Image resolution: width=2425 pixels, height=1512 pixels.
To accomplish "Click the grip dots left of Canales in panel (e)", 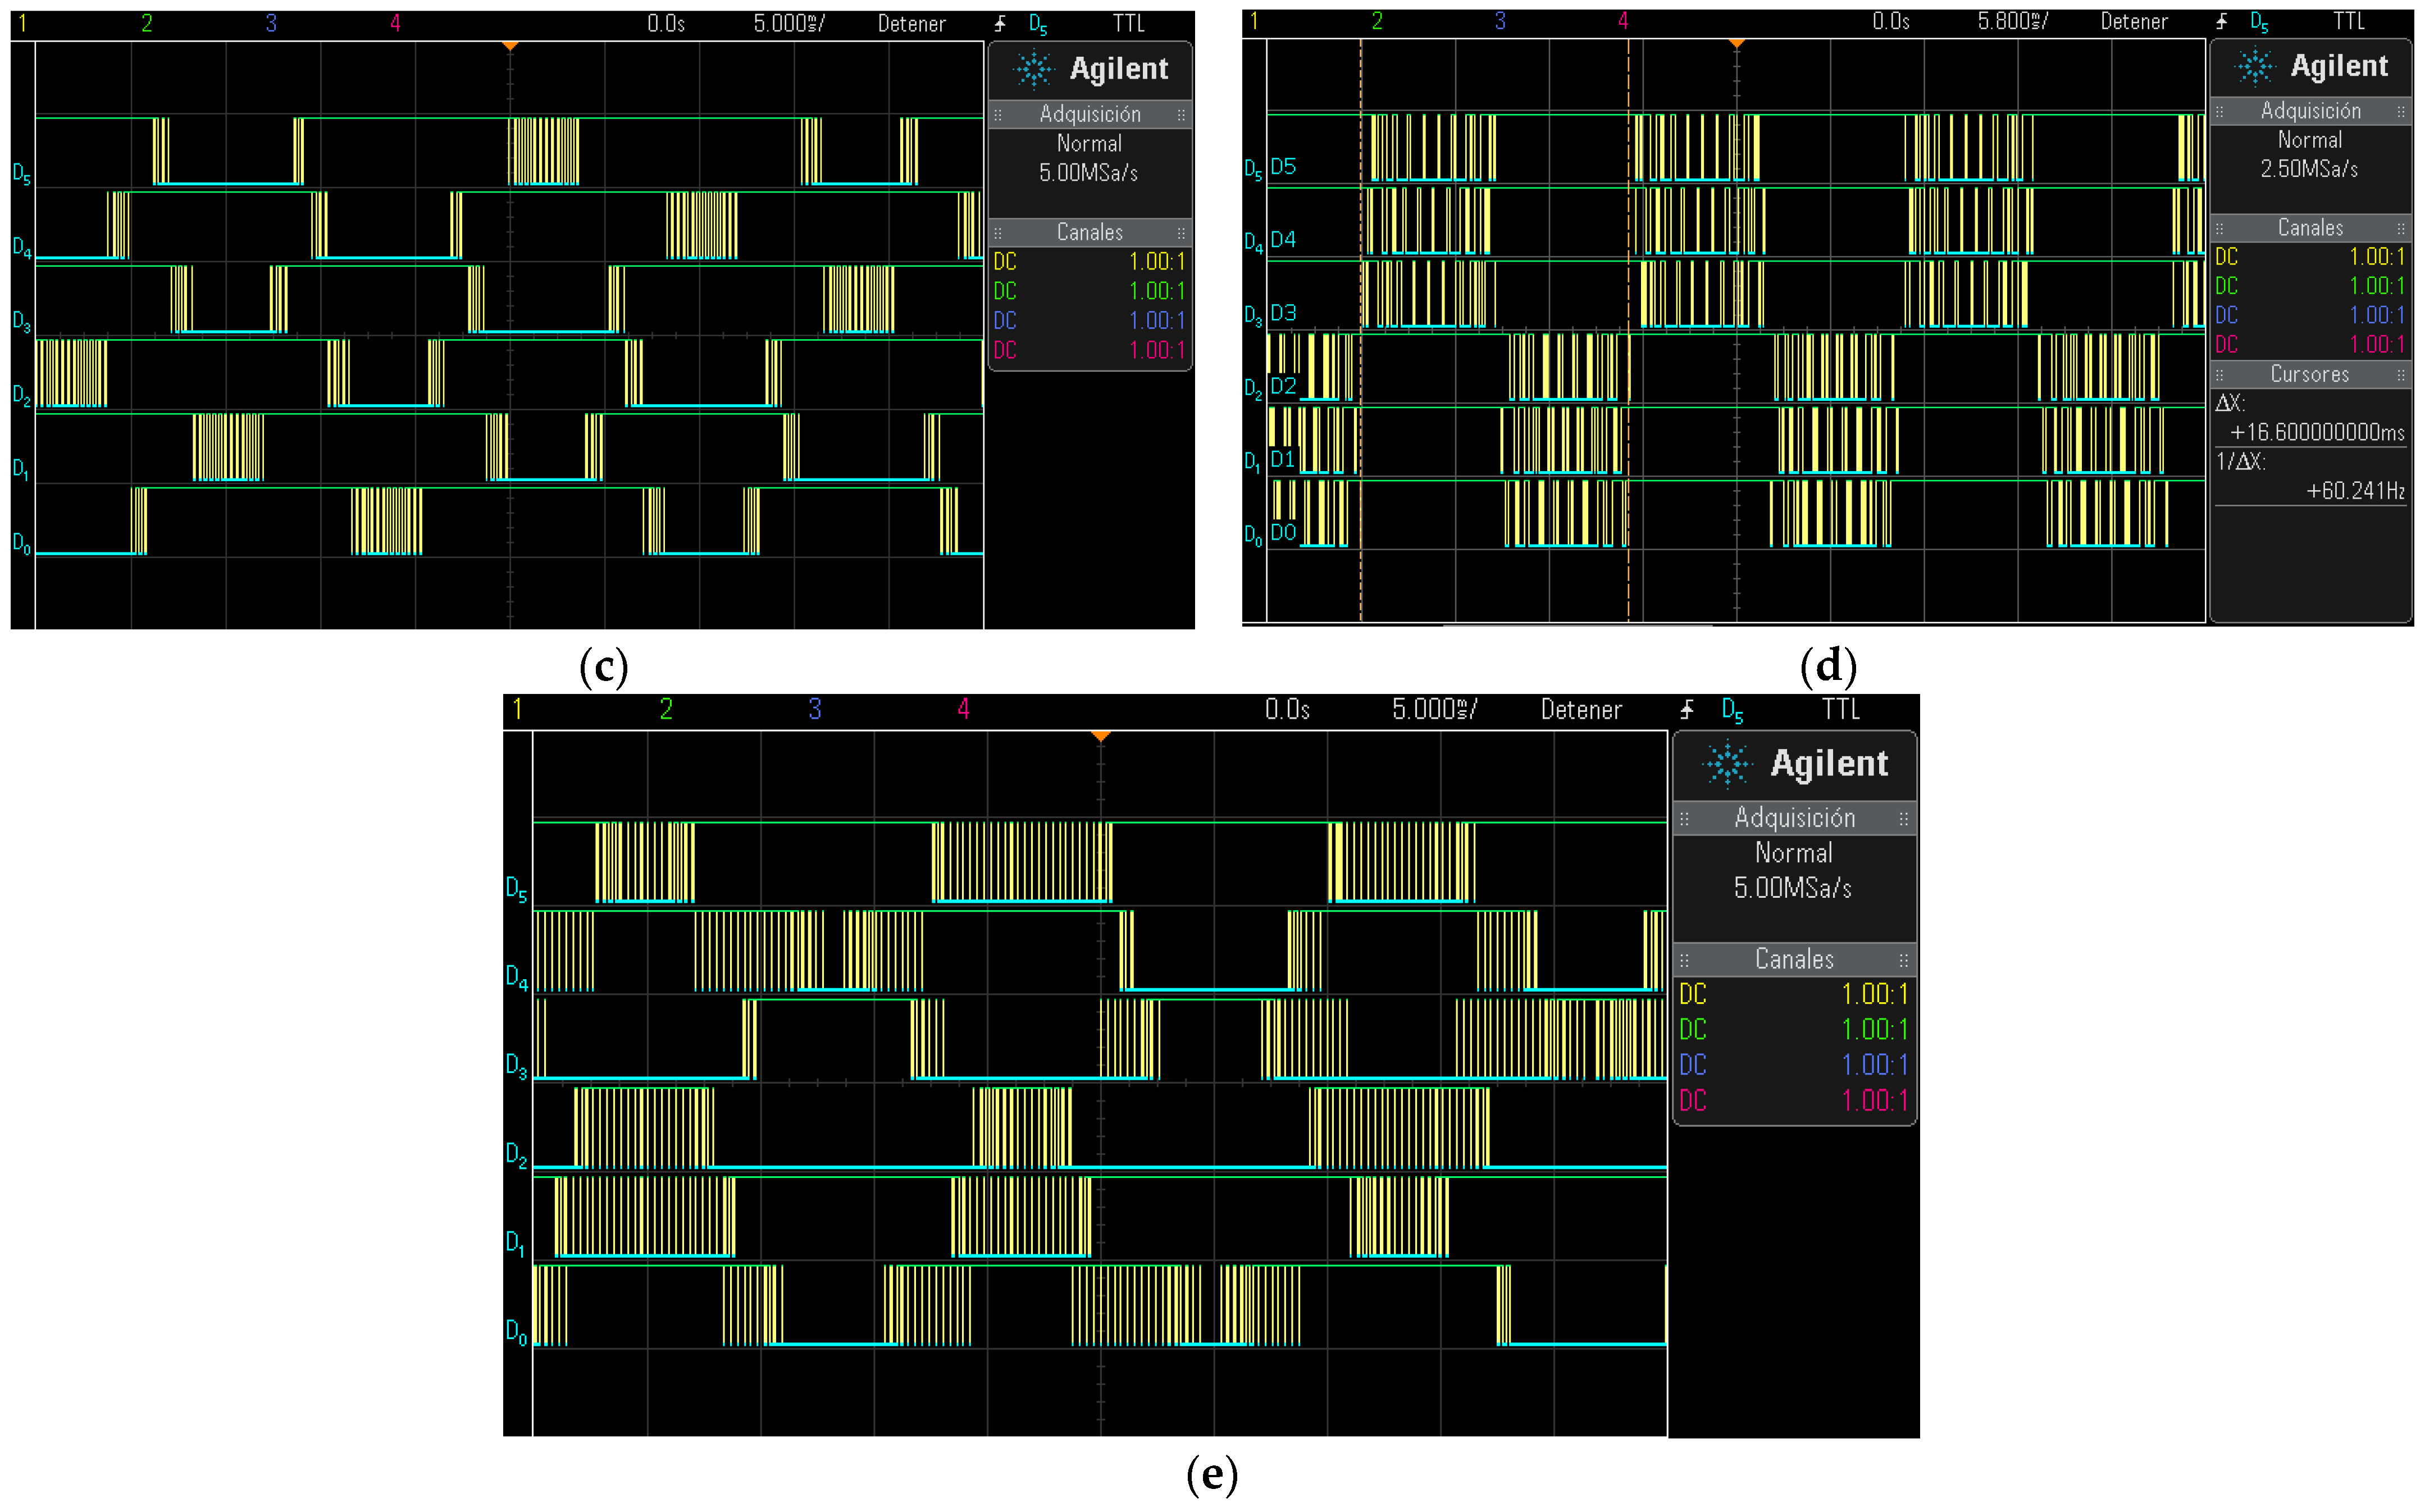I will tap(1684, 960).
